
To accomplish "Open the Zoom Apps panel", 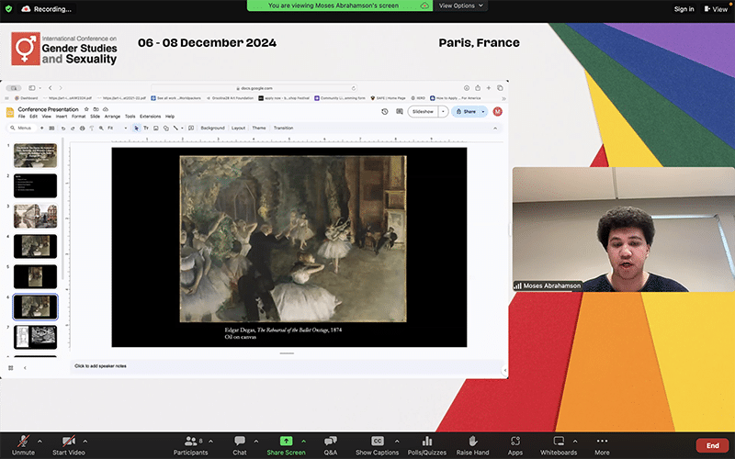I will coord(515,445).
